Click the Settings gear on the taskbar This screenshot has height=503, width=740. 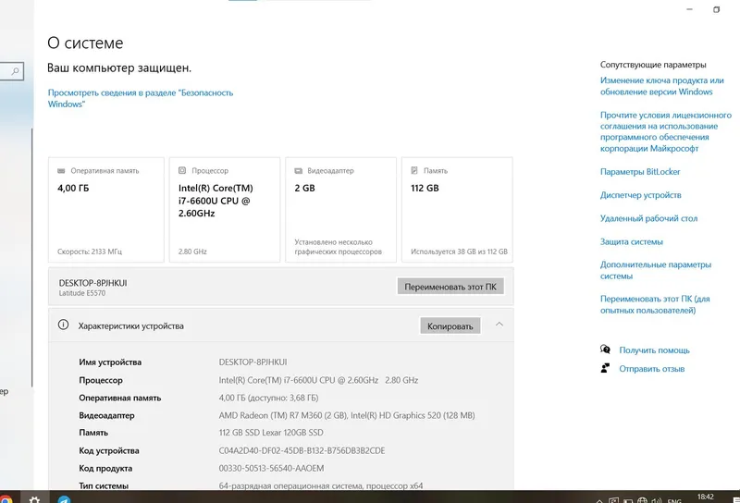coord(34,499)
